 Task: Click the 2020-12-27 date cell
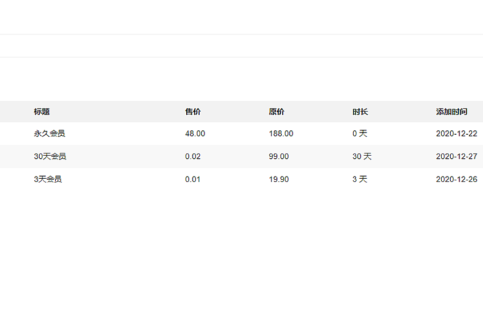coord(457,156)
